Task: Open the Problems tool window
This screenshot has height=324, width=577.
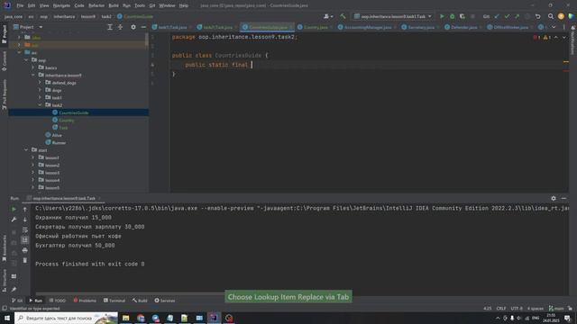Action: point(85,301)
